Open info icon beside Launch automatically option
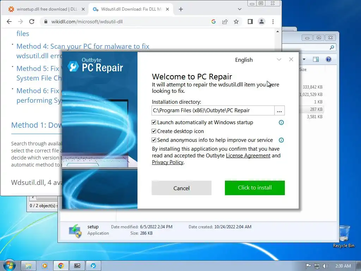This screenshot has width=361, height=271. click(x=281, y=122)
